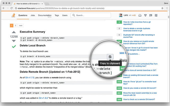Upvote the answer with the up arrow
Image resolution: width=170 pixels, height=106 pixels.
(x=14, y=32)
